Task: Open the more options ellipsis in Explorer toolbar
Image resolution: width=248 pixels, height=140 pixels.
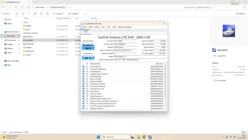Action: pyautogui.click(x=85, y=14)
